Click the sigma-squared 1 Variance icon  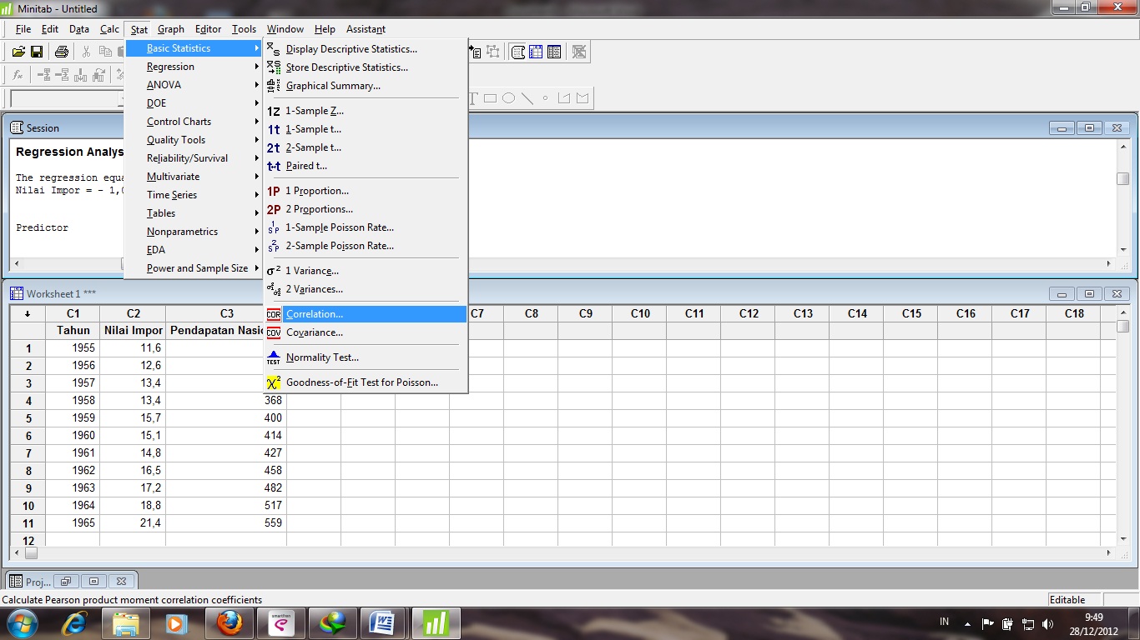274,271
